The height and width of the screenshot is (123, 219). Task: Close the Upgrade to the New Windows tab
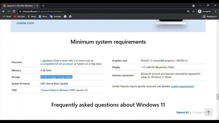click(37, 6)
